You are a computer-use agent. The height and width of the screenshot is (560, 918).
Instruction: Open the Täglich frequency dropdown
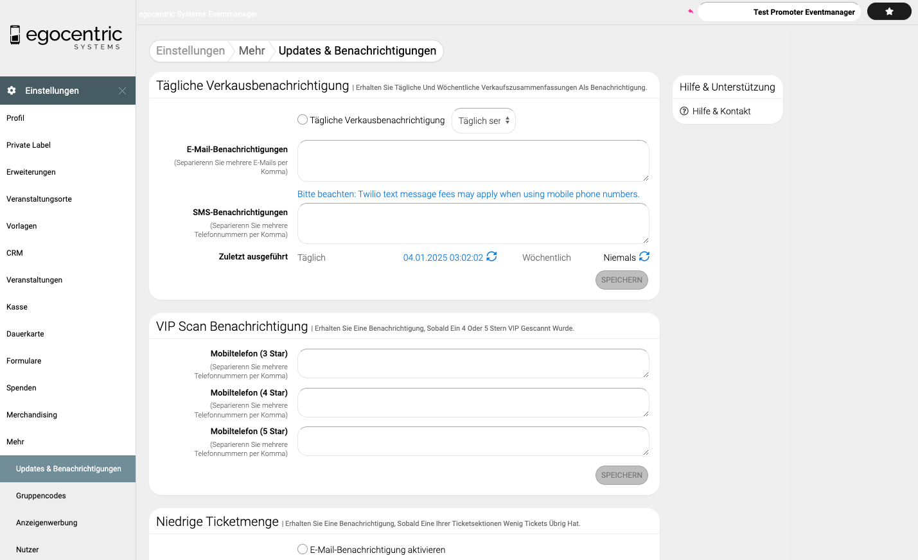tap(484, 121)
